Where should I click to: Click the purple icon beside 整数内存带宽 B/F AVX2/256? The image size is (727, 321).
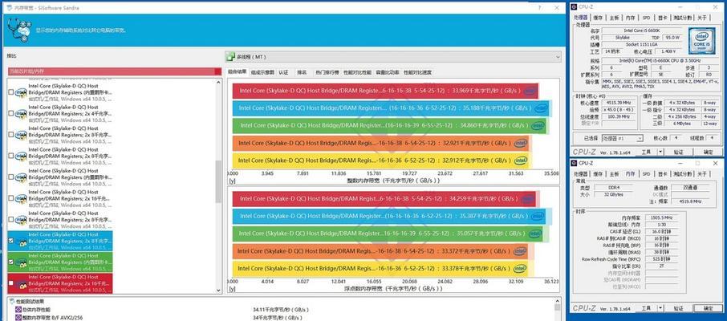click(x=18, y=318)
